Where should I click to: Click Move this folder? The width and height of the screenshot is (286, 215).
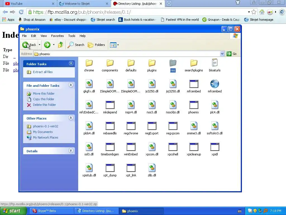44,94
